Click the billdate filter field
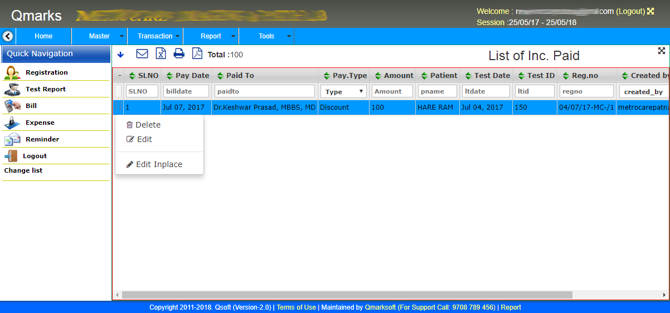Screen dimensions: 670x313 tap(186, 91)
